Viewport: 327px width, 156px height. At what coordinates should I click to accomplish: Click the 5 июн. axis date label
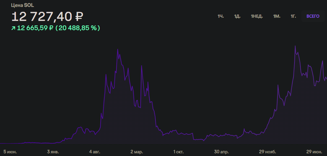tap(10, 152)
